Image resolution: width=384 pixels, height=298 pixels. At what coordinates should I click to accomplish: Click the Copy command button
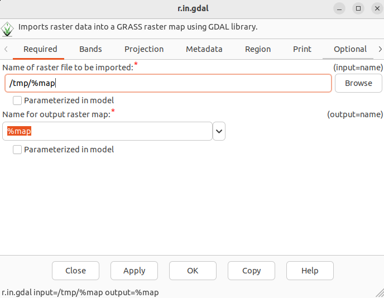pyautogui.click(x=251, y=271)
